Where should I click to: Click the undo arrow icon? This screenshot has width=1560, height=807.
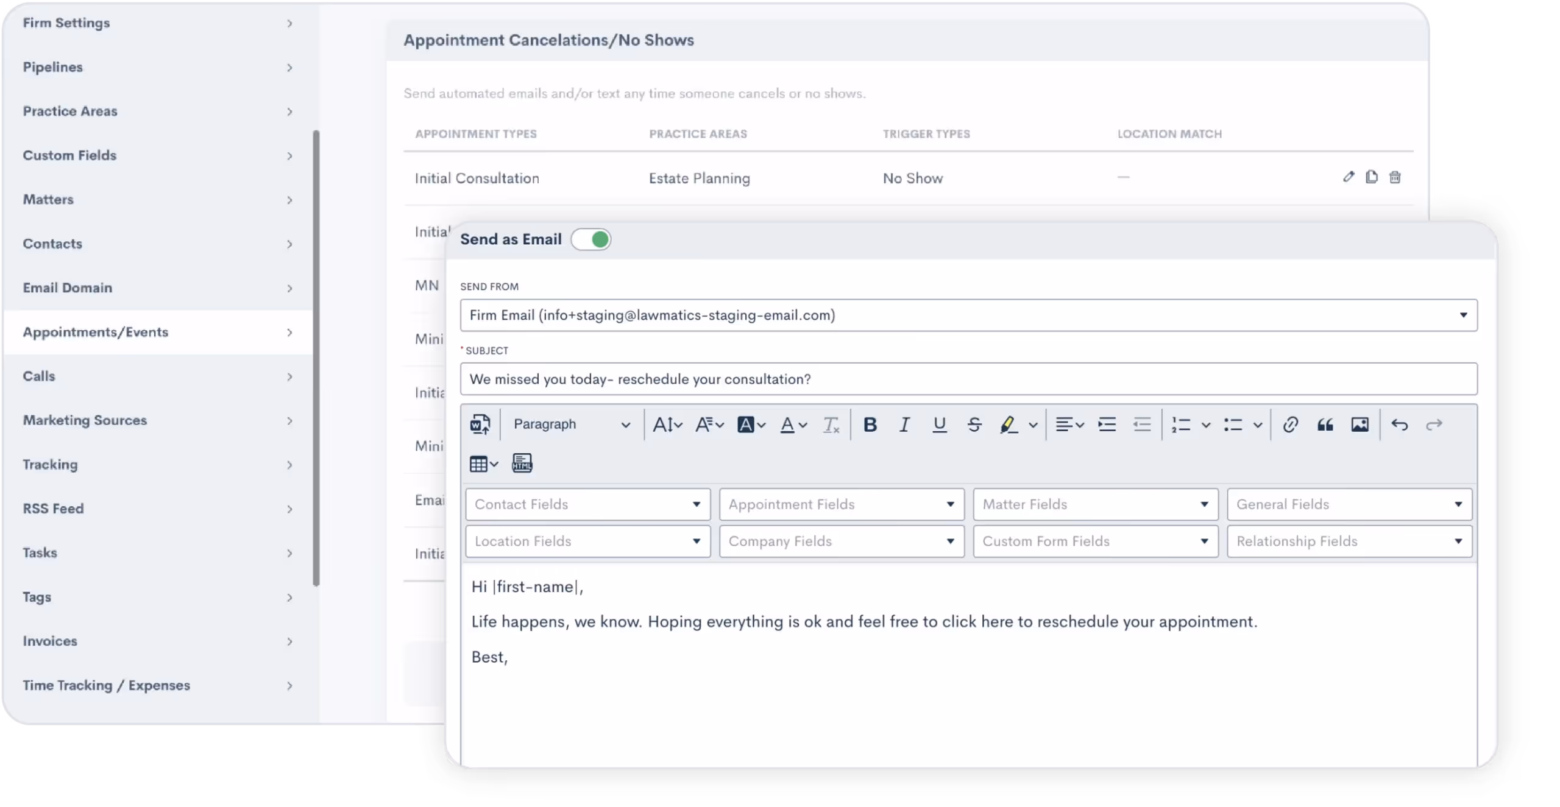[1399, 425]
